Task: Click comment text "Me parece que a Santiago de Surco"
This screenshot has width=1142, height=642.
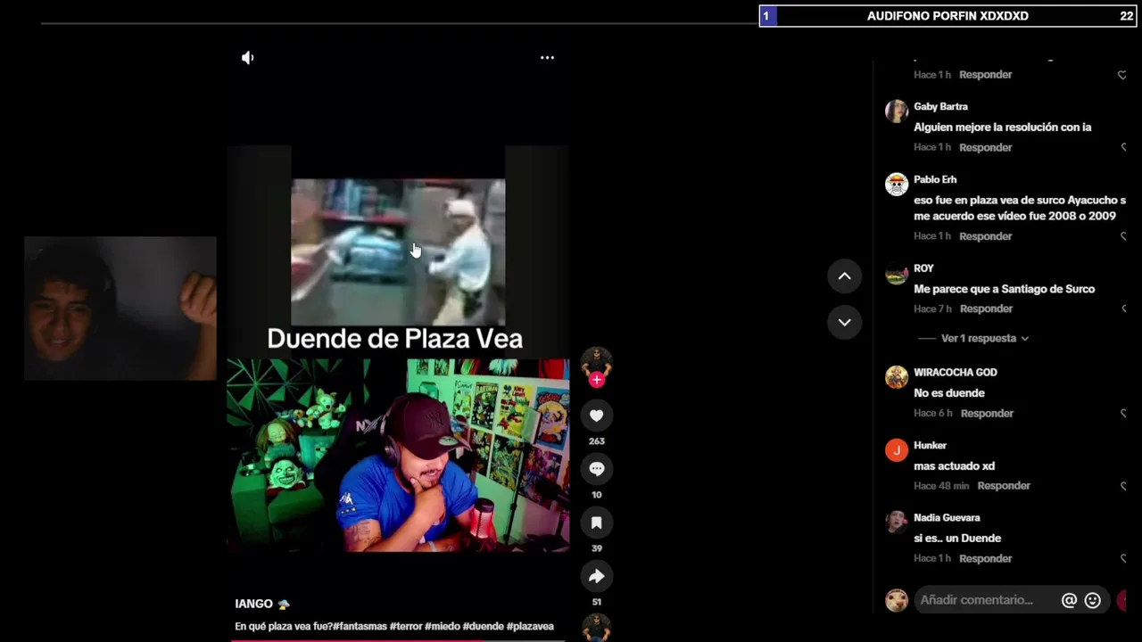Action: coord(1004,289)
